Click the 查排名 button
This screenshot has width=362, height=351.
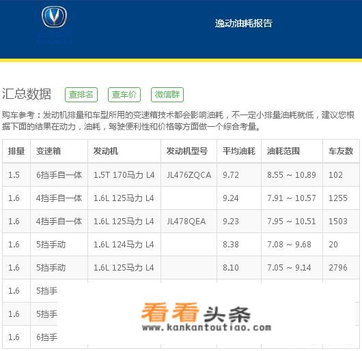pos(81,95)
